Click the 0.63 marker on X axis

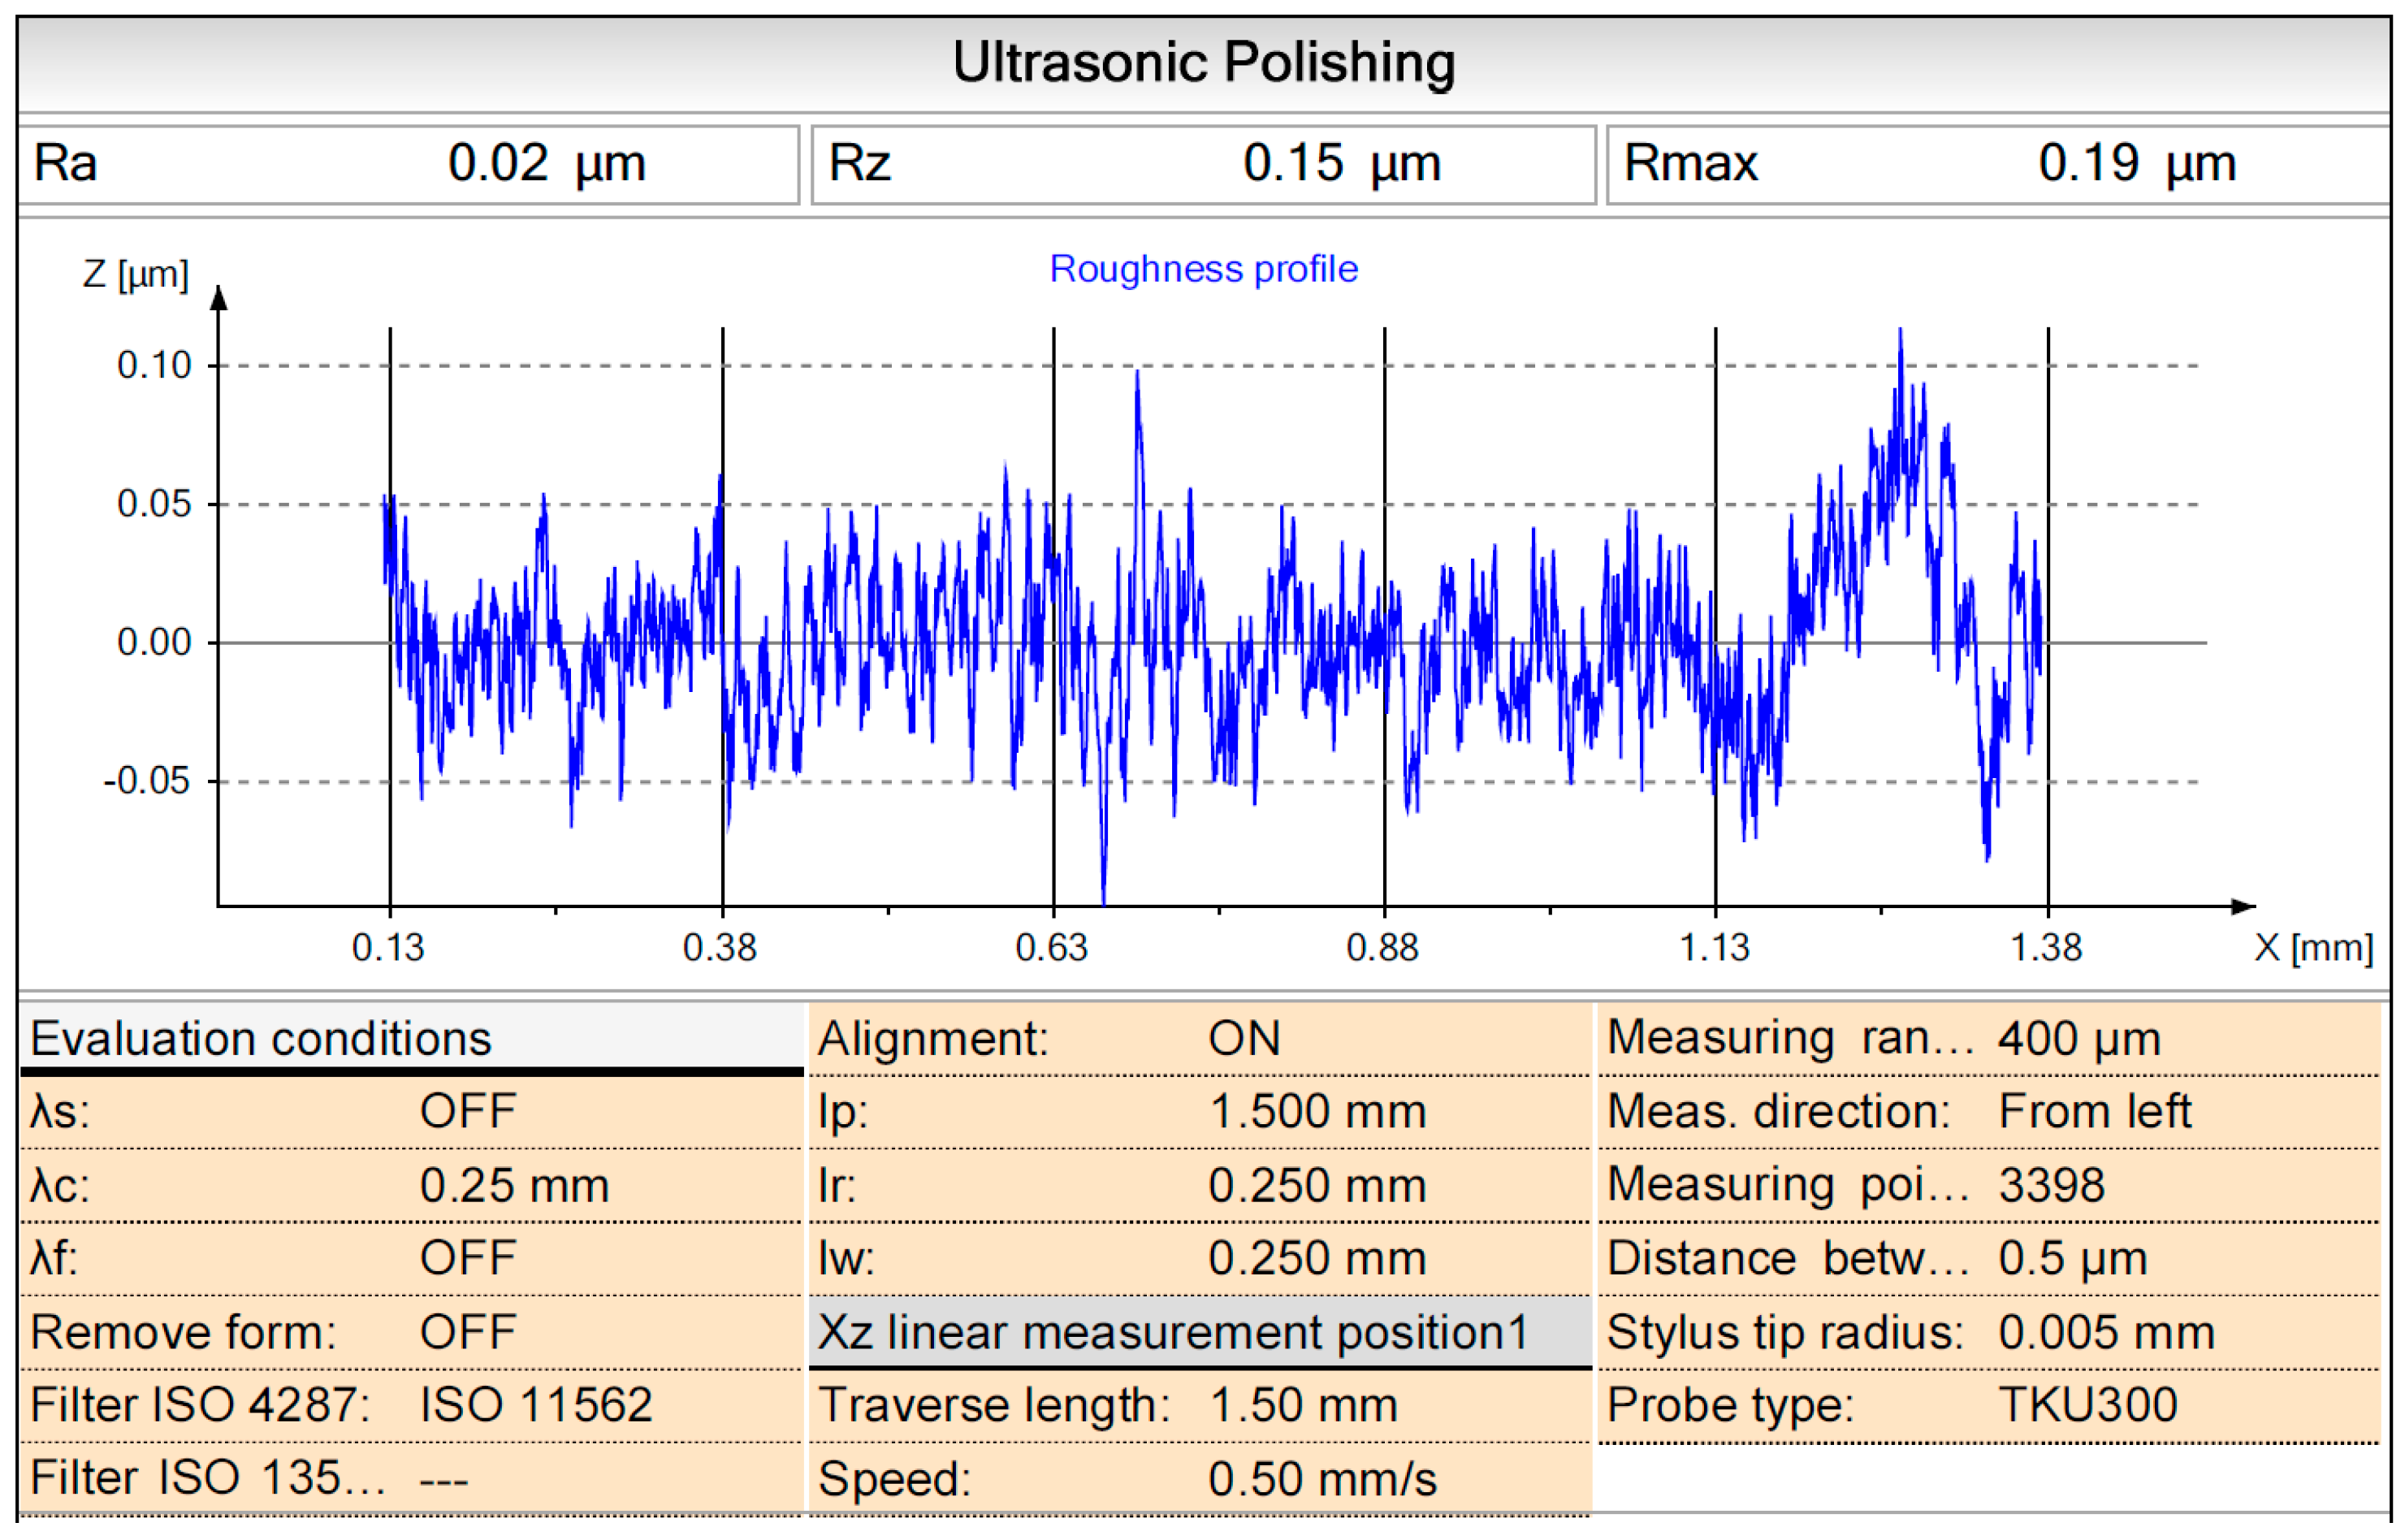1052,947
